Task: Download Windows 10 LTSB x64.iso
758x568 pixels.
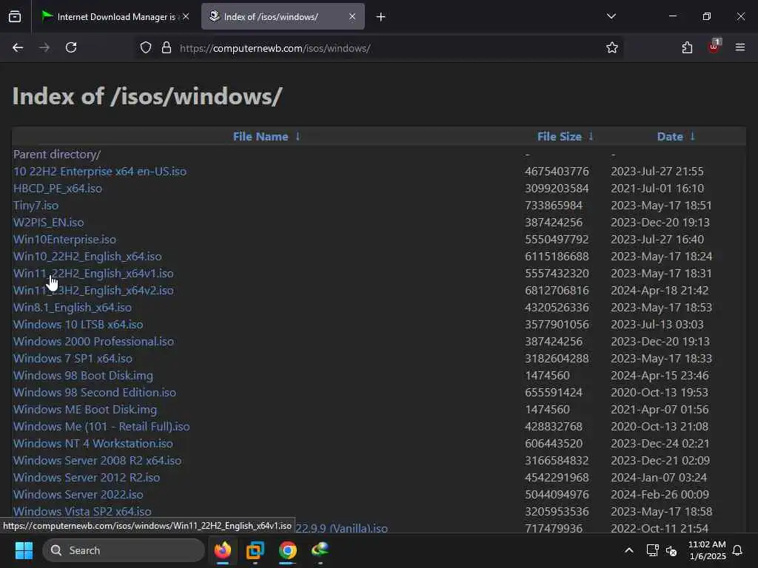Action: [78, 325]
